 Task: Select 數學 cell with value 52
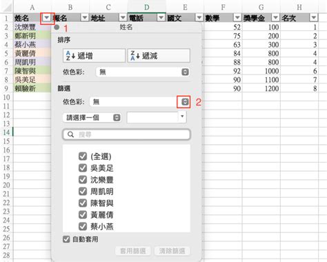tap(223, 27)
